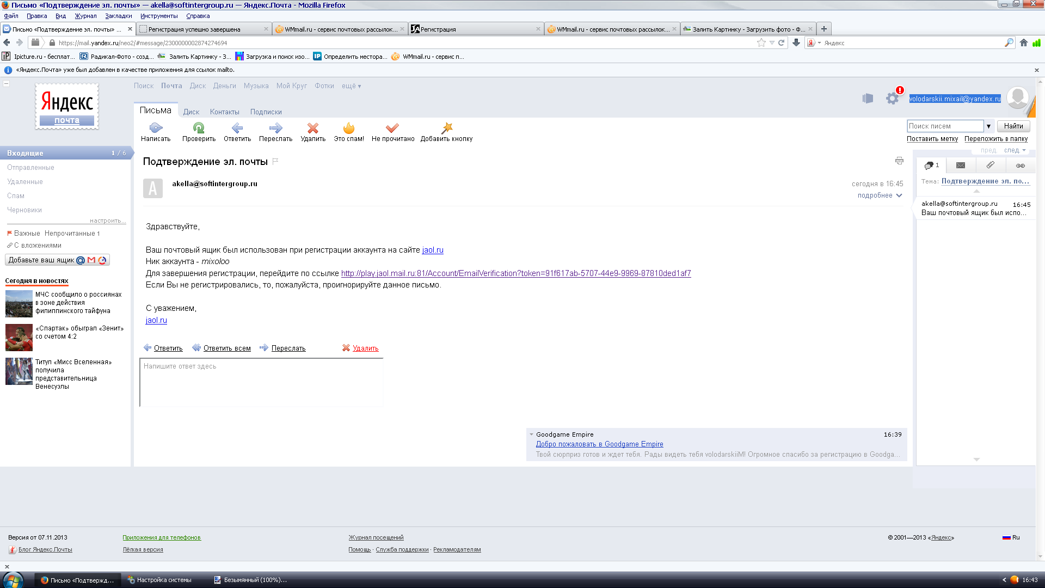Open Firefox downloads arrow icon
This screenshot has height=588, width=1045.
coord(796,42)
